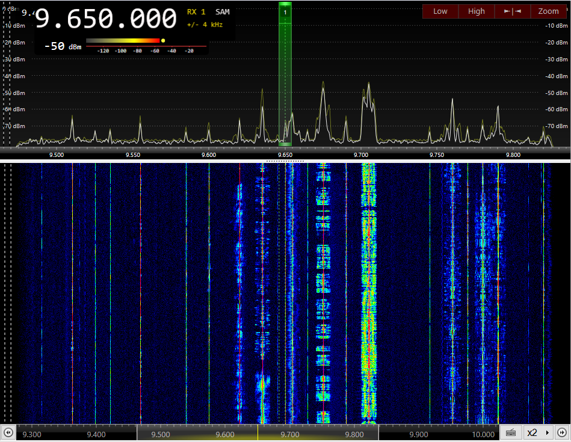Click the SAM demodulation mode label
This screenshot has width=571, height=442.
coord(223,12)
